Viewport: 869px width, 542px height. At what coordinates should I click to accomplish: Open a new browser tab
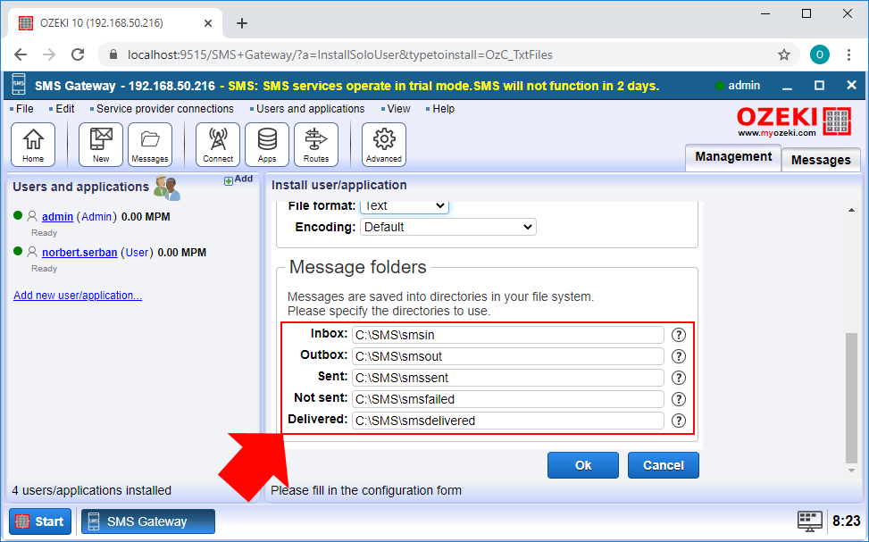242,23
